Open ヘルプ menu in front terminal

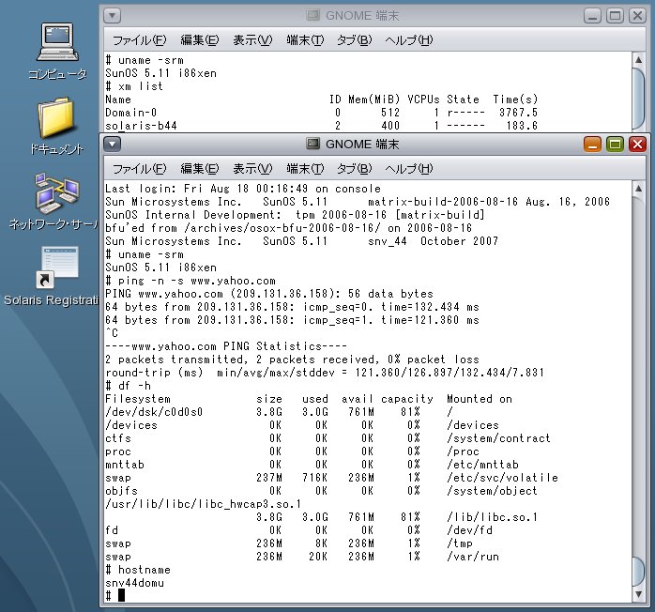click(x=409, y=169)
